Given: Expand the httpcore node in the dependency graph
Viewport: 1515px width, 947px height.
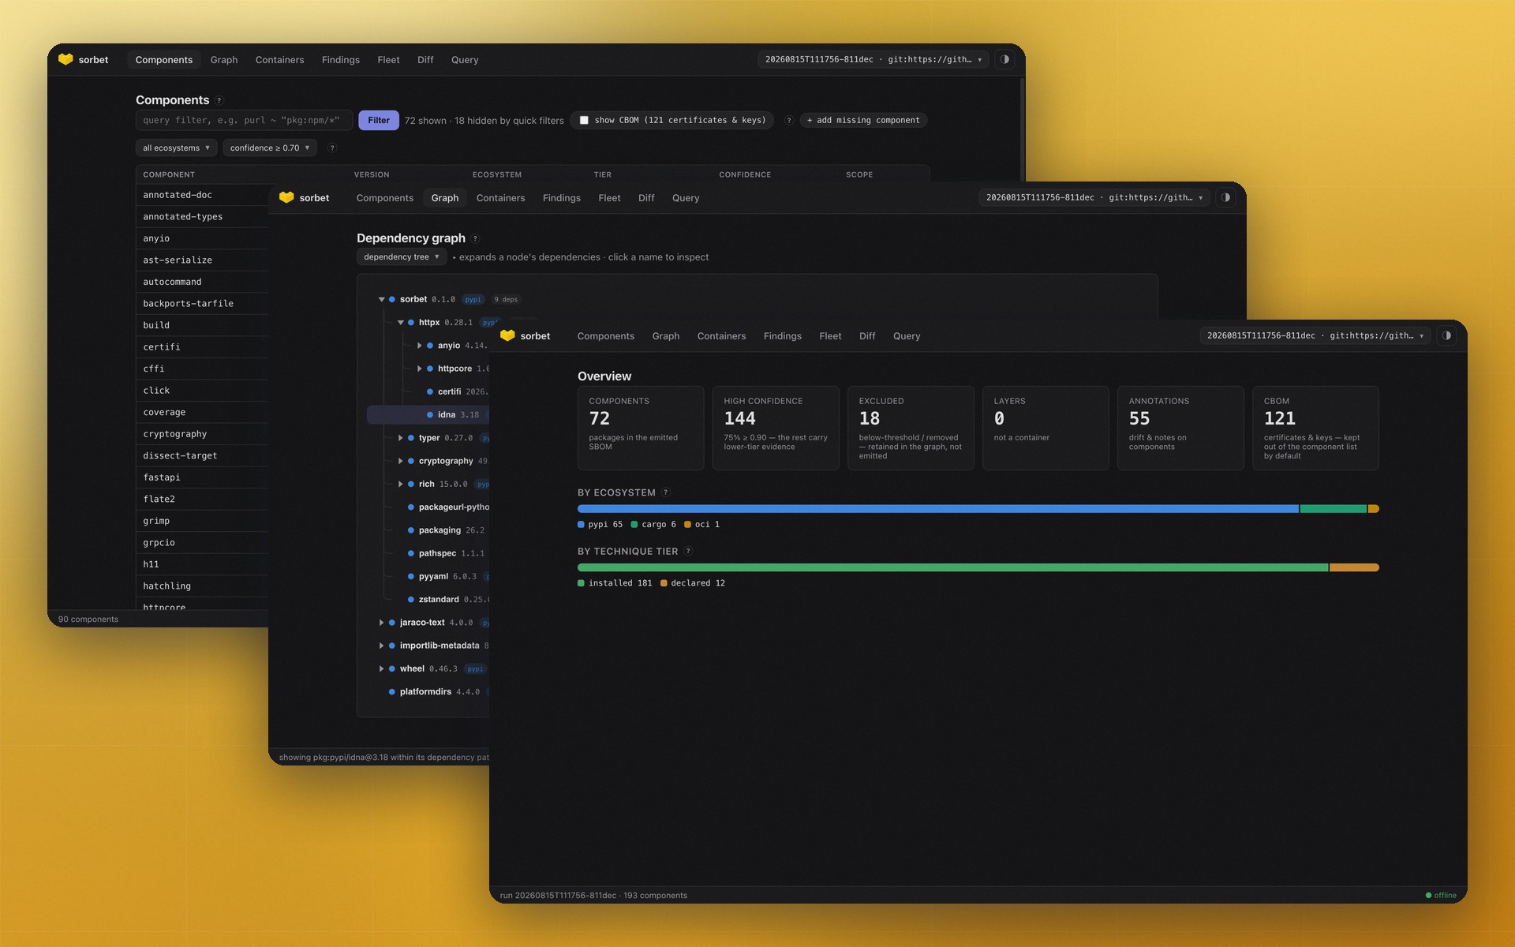Looking at the screenshot, I should tap(419, 369).
